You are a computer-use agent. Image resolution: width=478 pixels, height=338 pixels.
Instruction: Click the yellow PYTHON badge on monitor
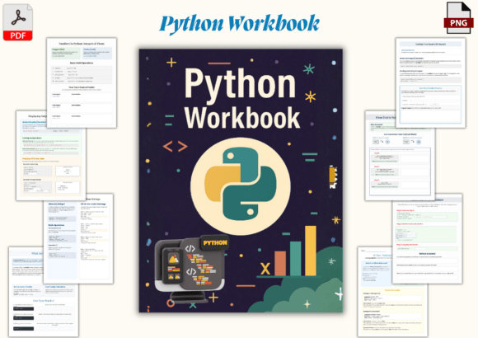[215, 243]
